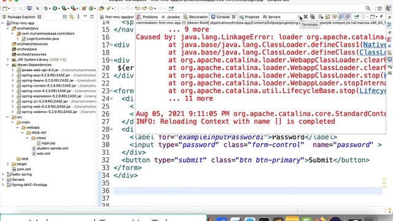Minimize the Package Explorer view
Image resolution: width=393 pixels, height=221 pixels.
tap(85, 17)
